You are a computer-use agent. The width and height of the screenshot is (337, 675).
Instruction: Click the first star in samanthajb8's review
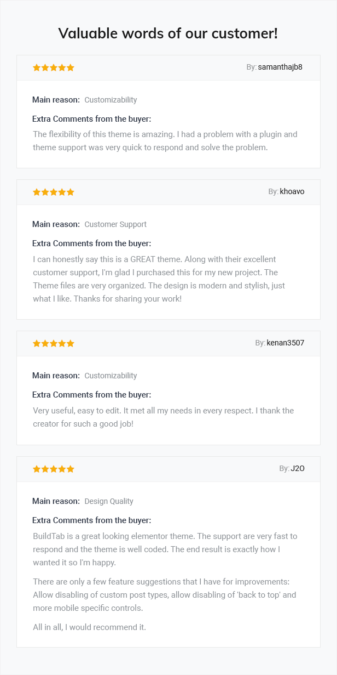(37, 67)
